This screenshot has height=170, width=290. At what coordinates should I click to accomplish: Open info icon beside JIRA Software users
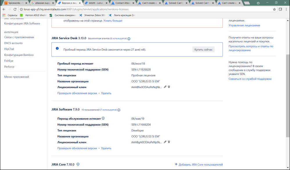tap(119, 110)
